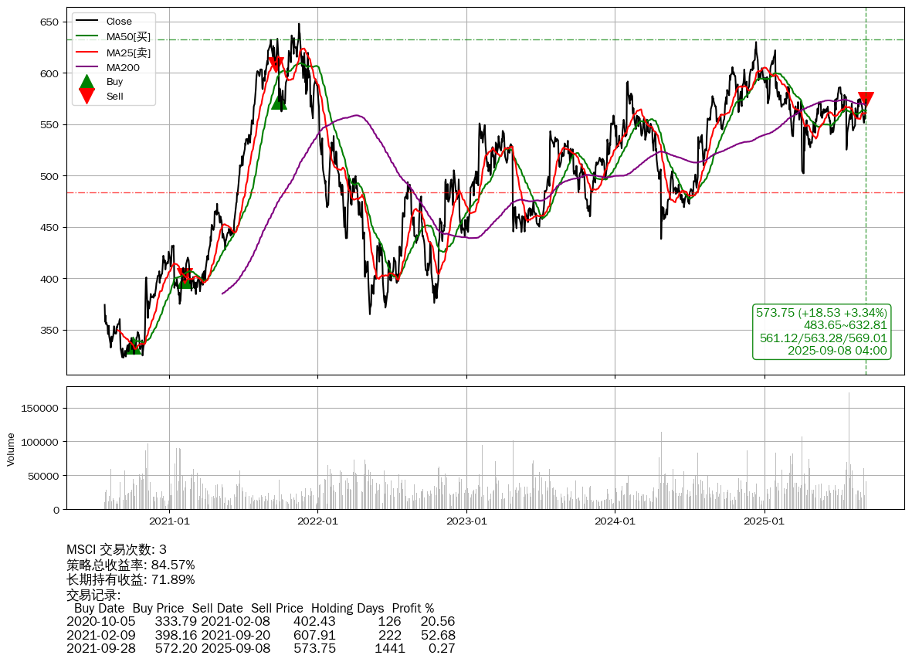The height and width of the screenshot is (662, 912).
Task: Click the red Sell triangle in the legend
Action: (87, 96)
